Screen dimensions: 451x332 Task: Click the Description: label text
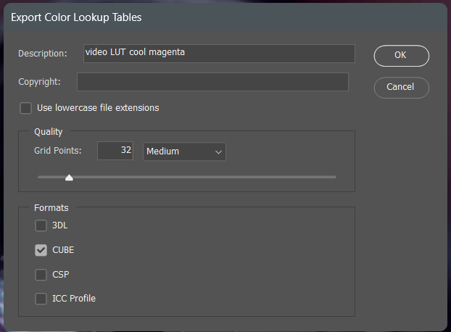coord(43,54)
